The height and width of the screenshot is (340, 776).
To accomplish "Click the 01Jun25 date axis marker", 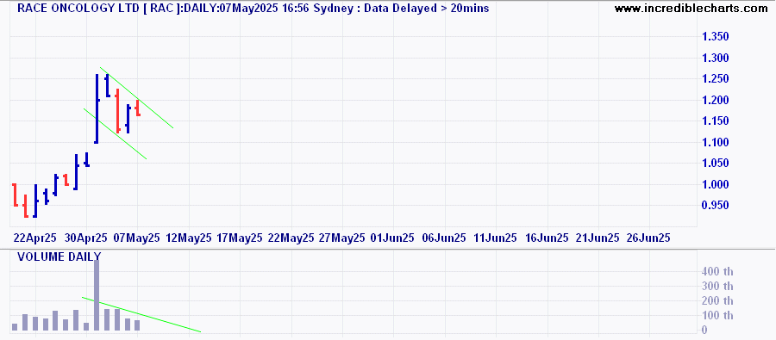I will (x=392, y=238).
